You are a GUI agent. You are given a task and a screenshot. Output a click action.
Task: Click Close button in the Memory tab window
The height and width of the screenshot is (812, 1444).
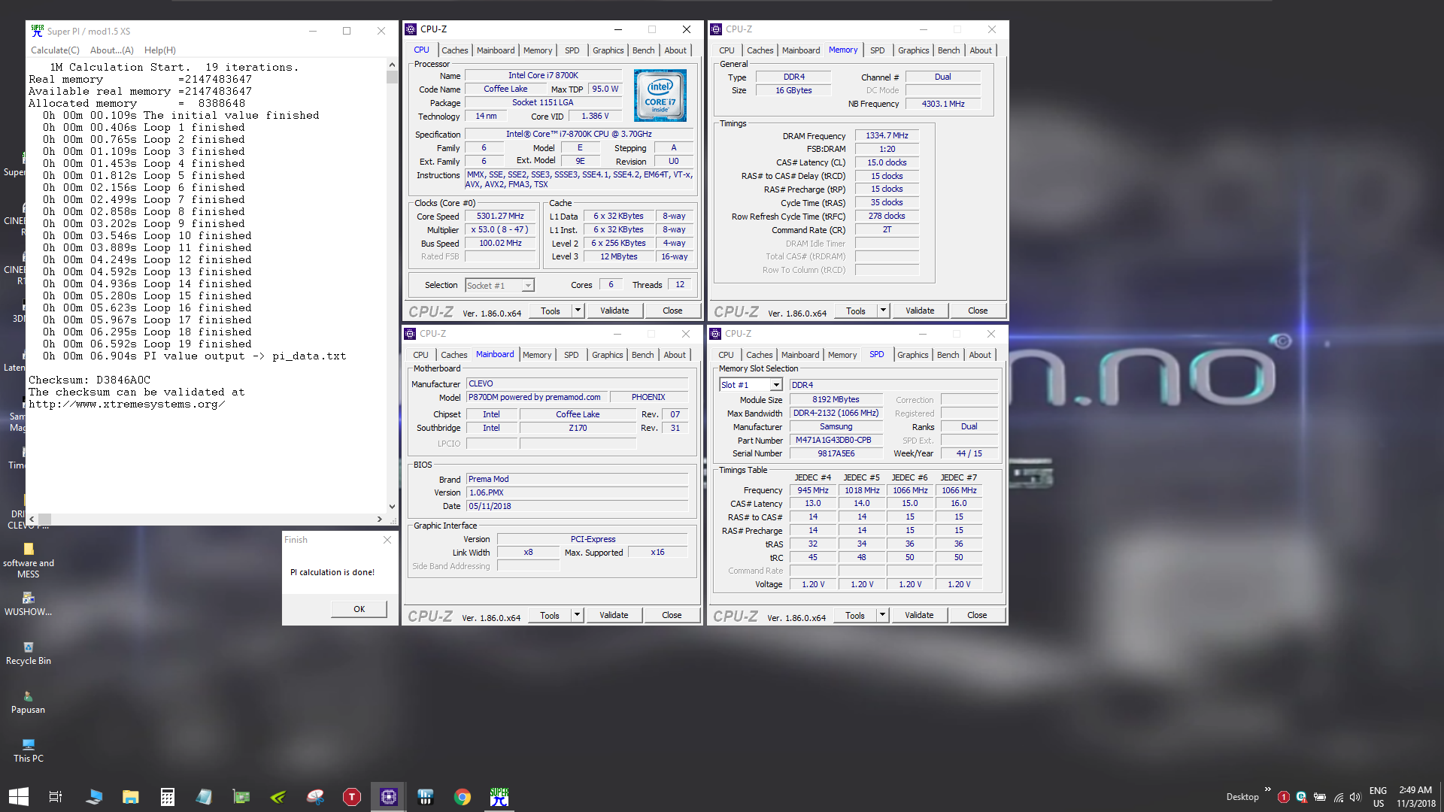click(x=978, y=311)
